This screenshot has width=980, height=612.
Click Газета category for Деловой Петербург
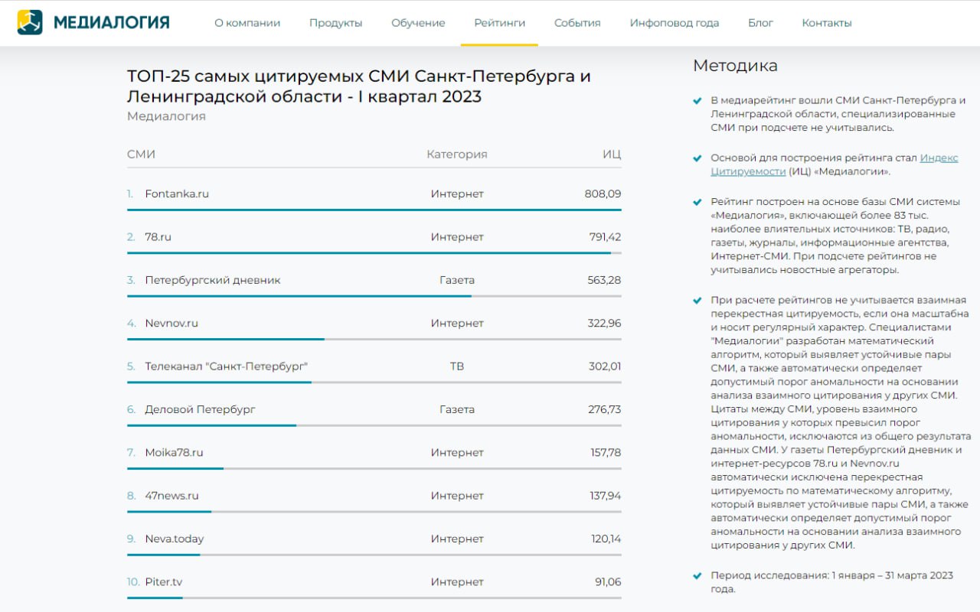pos(457,409)
